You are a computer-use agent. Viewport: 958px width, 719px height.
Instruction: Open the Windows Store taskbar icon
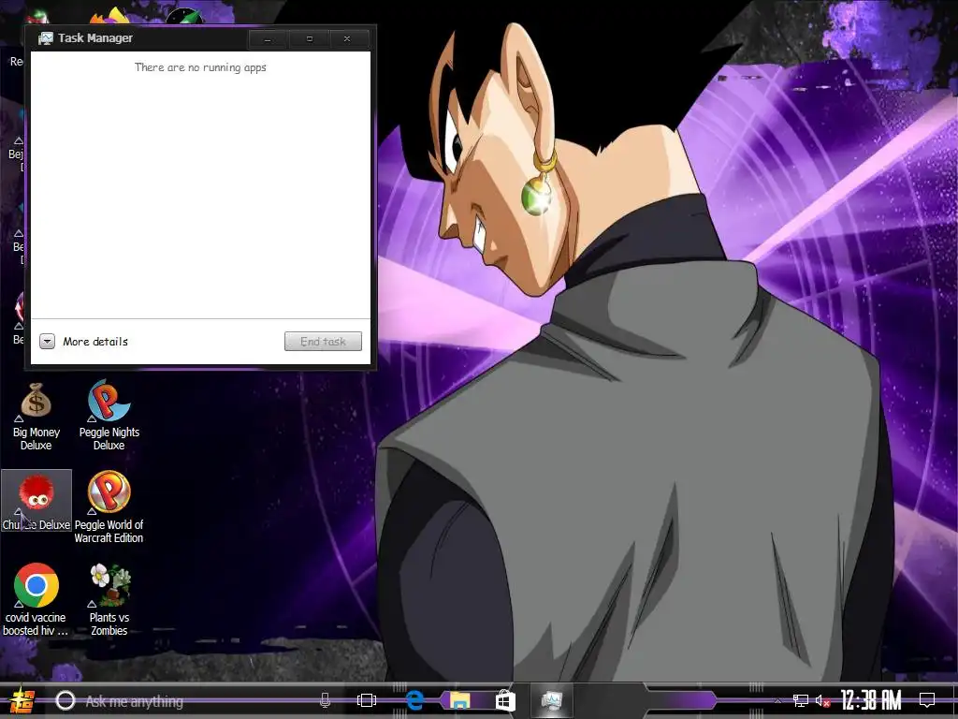pyautogui.click(x=505, y=700)
